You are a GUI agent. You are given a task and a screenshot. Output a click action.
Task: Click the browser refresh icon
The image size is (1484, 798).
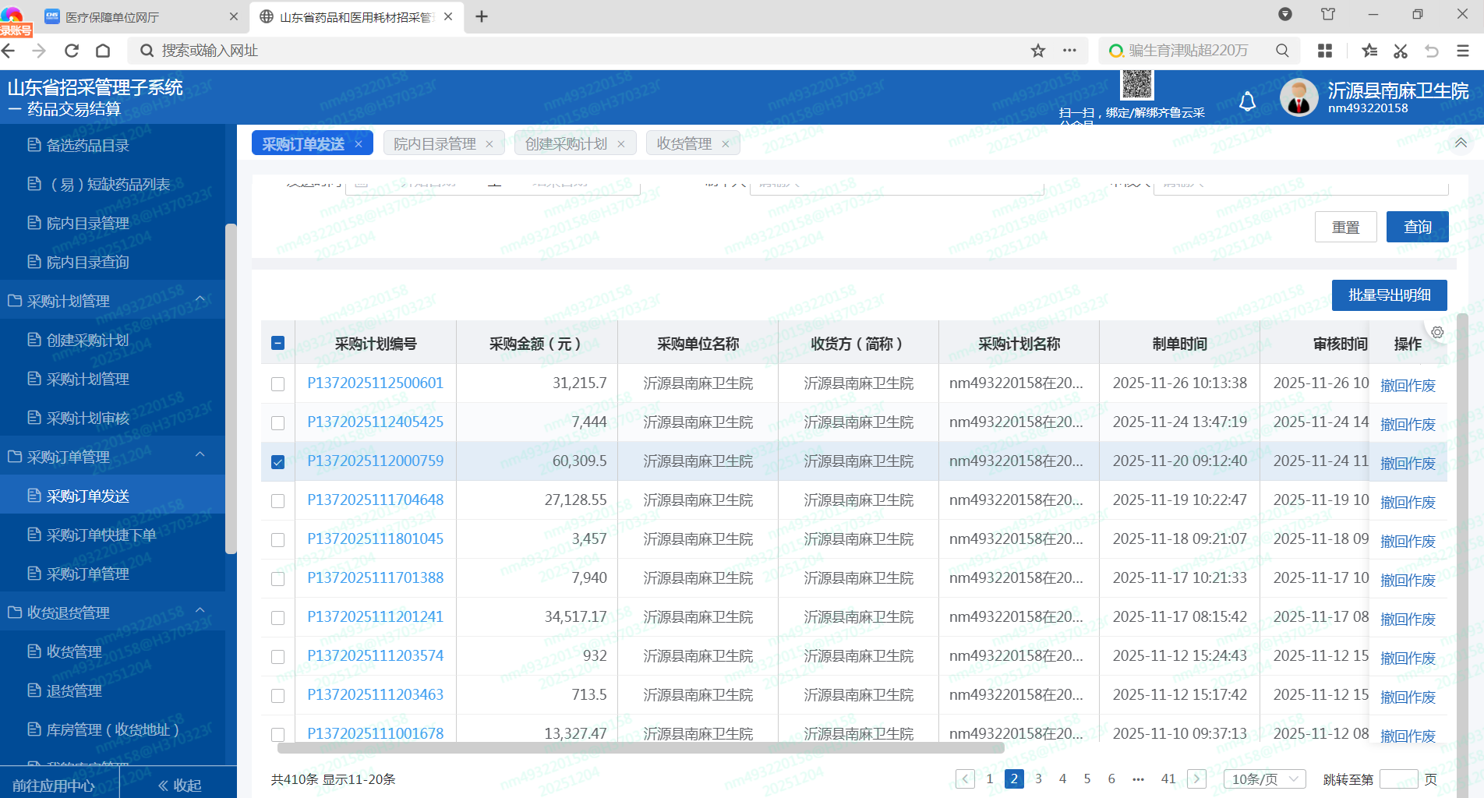pos(72,51)
